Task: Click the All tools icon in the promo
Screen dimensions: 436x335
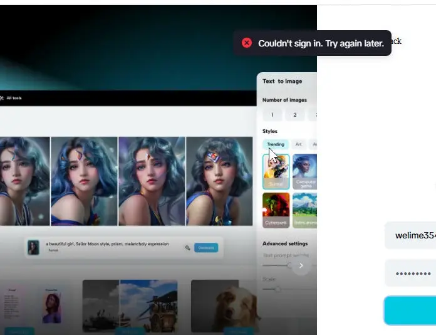Action: click(2, 98)
